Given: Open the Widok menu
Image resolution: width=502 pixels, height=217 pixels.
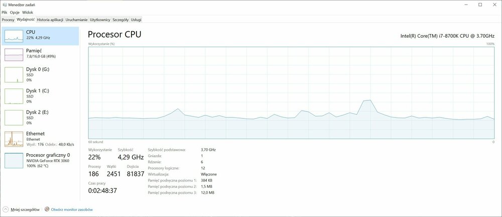Looking at the screenshot, I should click(27, 12).
